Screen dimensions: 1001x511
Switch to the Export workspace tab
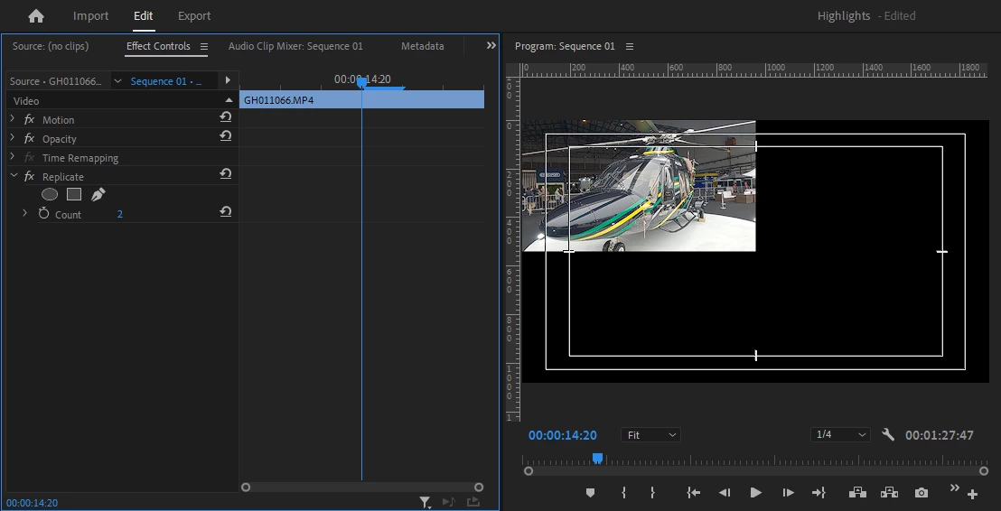(x=194, y=16)
